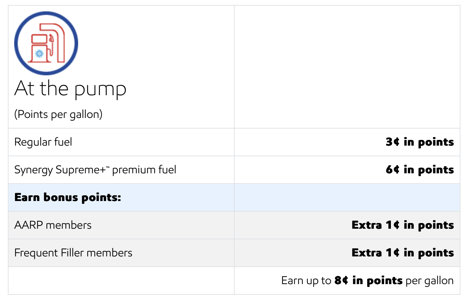Click the "3¢ in points" value

[420, 142]
